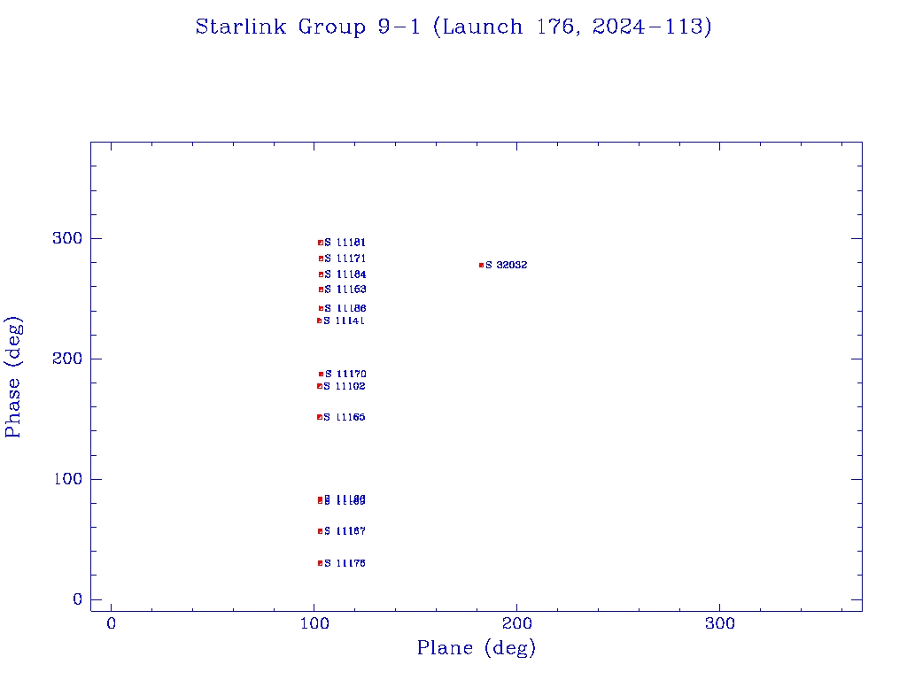Click the red data point beside S 11181
This screenshot has width=907, height=680.
[321, 243]
